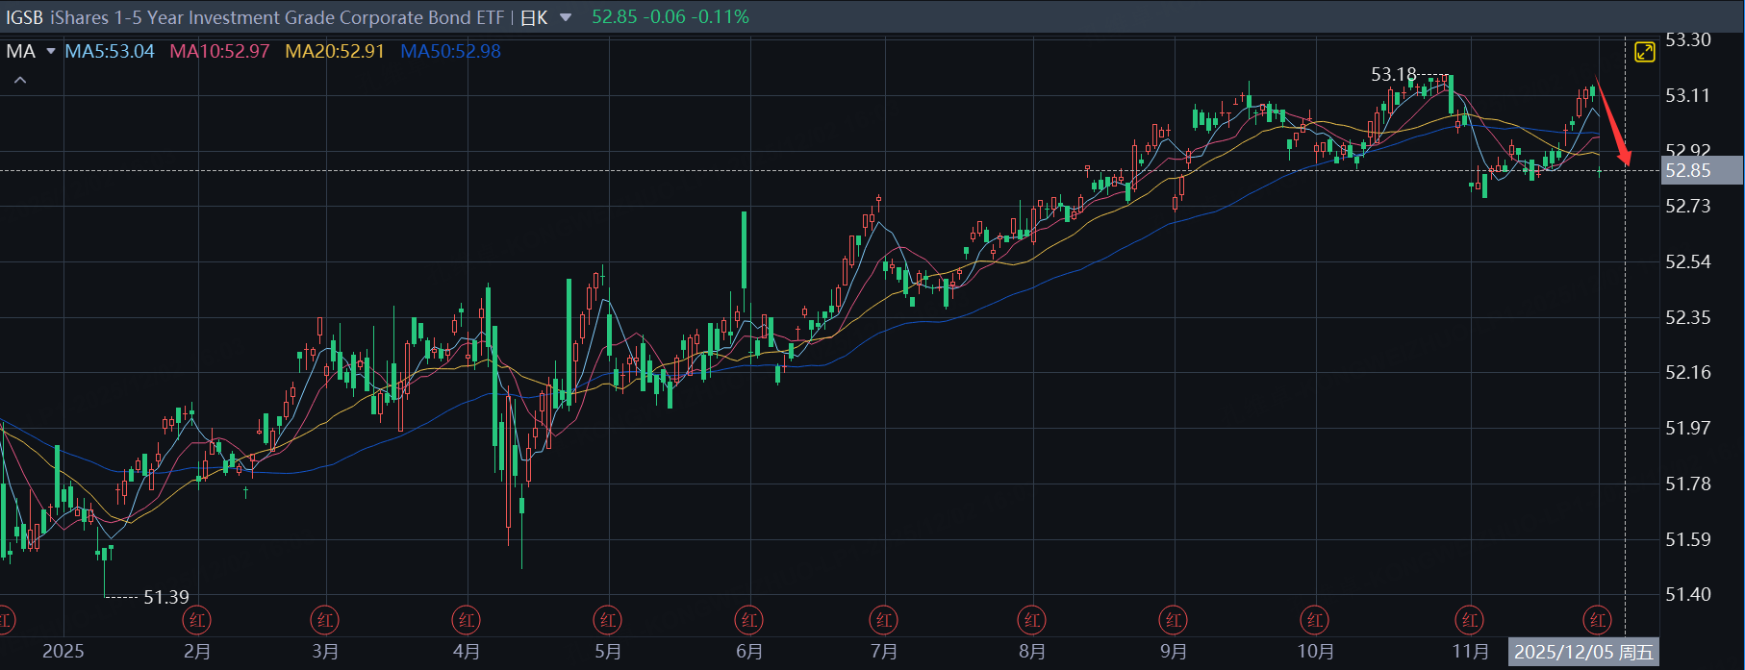Click the dividend marker above 4月

467,620
